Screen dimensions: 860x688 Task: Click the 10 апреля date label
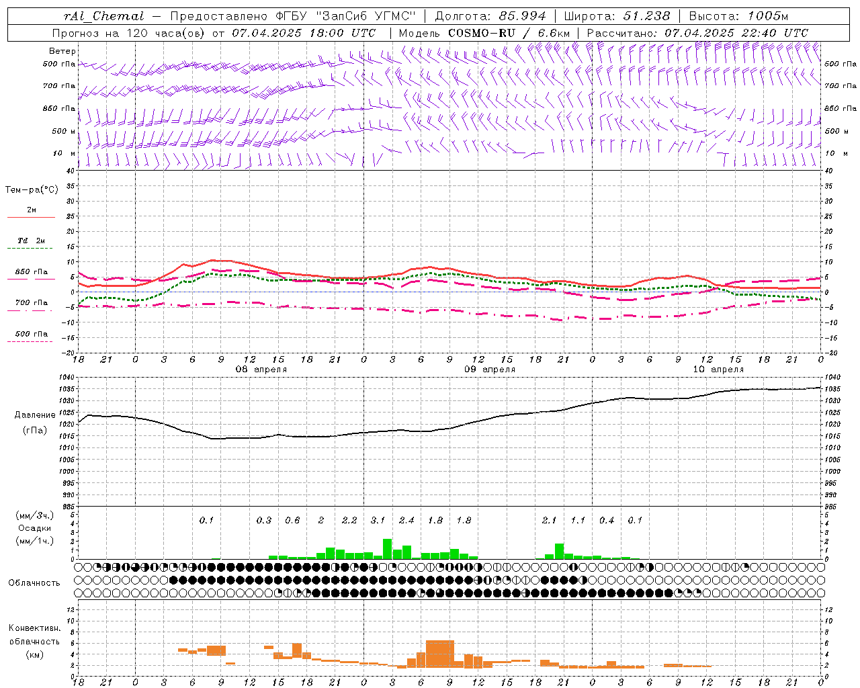point(718,370)
